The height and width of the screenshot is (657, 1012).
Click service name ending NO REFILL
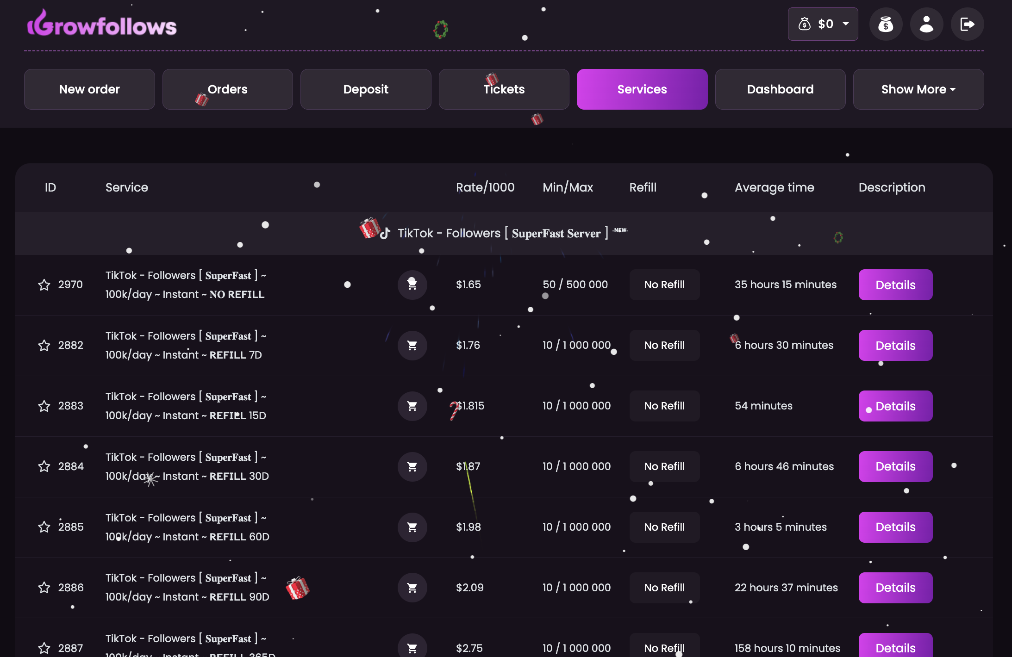click(186, 285)
